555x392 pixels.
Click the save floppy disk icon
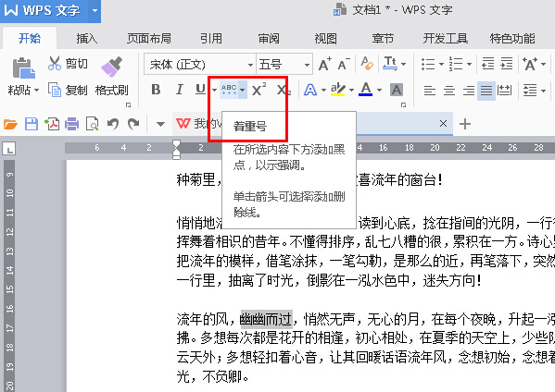(x=32, y=124)
